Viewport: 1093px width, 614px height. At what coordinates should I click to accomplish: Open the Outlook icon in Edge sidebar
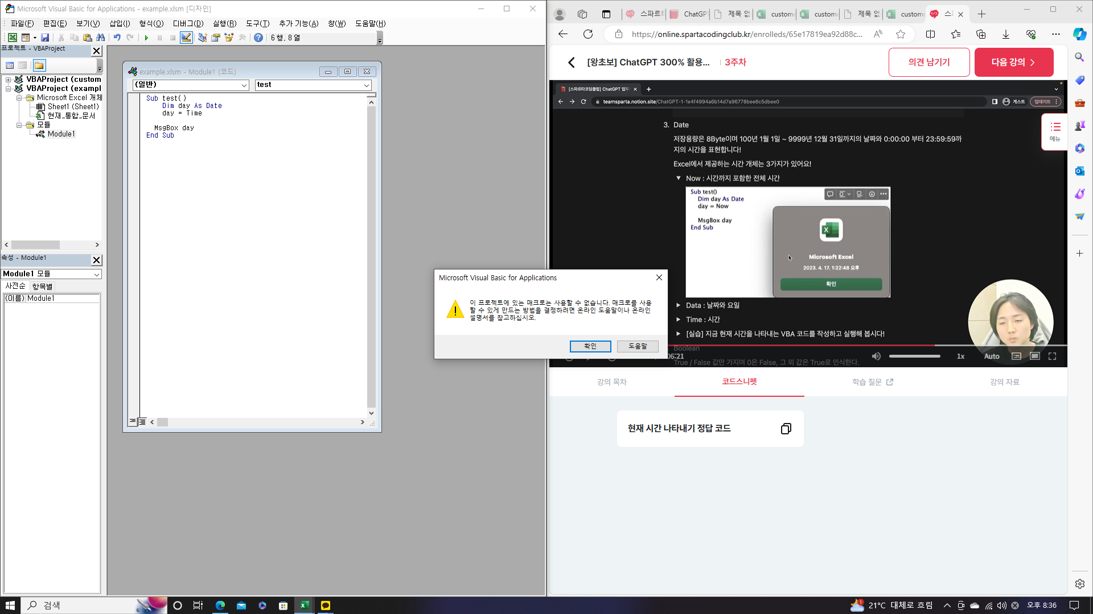[x=1080, y=171]
